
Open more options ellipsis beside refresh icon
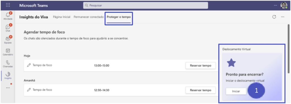[283, 17]
